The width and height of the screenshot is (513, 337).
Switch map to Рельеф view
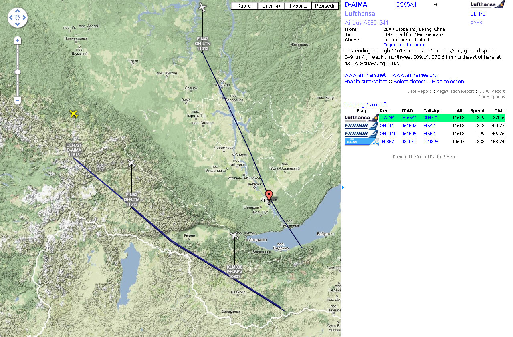pos(325,6)
